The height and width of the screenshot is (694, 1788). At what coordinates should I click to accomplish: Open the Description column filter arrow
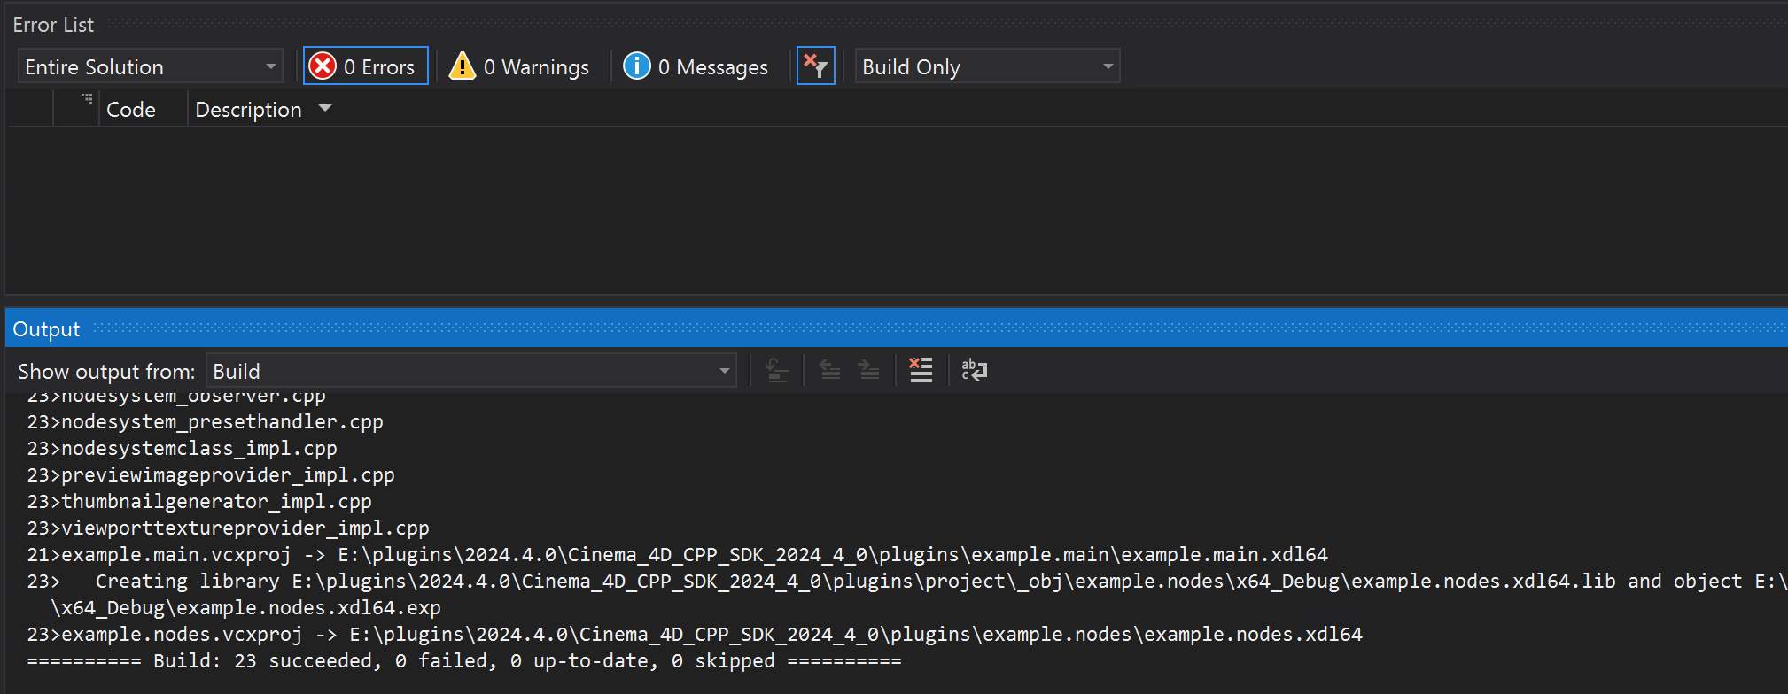[x=325, y=108]
